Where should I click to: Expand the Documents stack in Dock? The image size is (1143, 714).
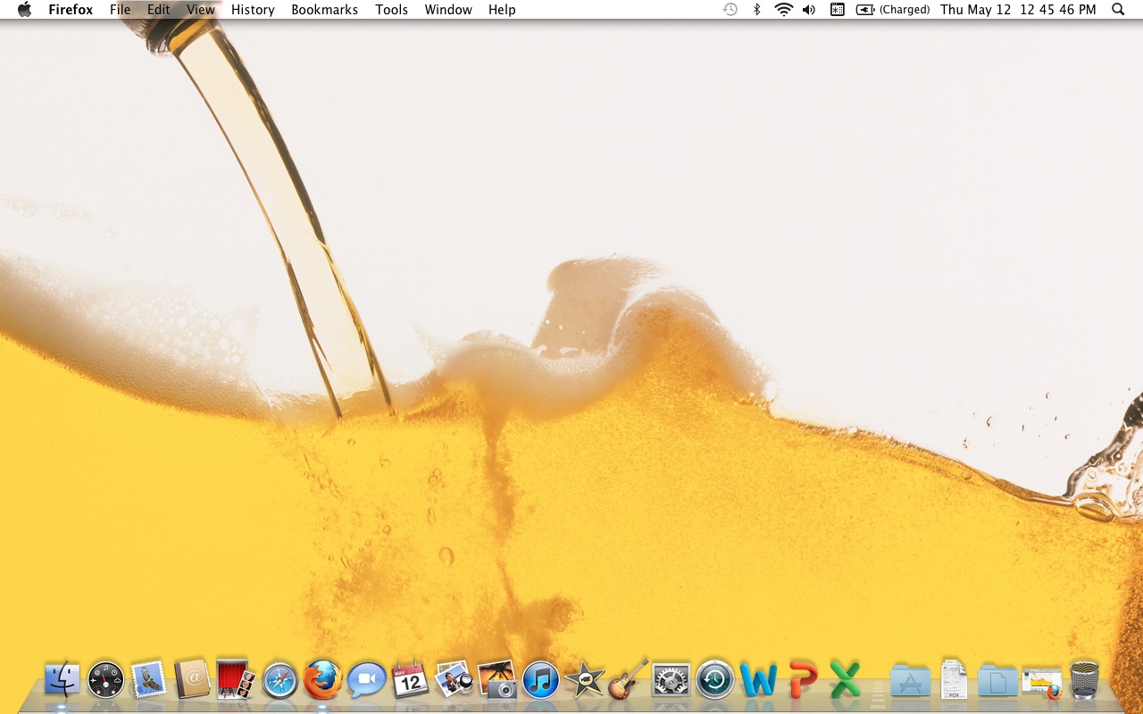click(997, 681)
